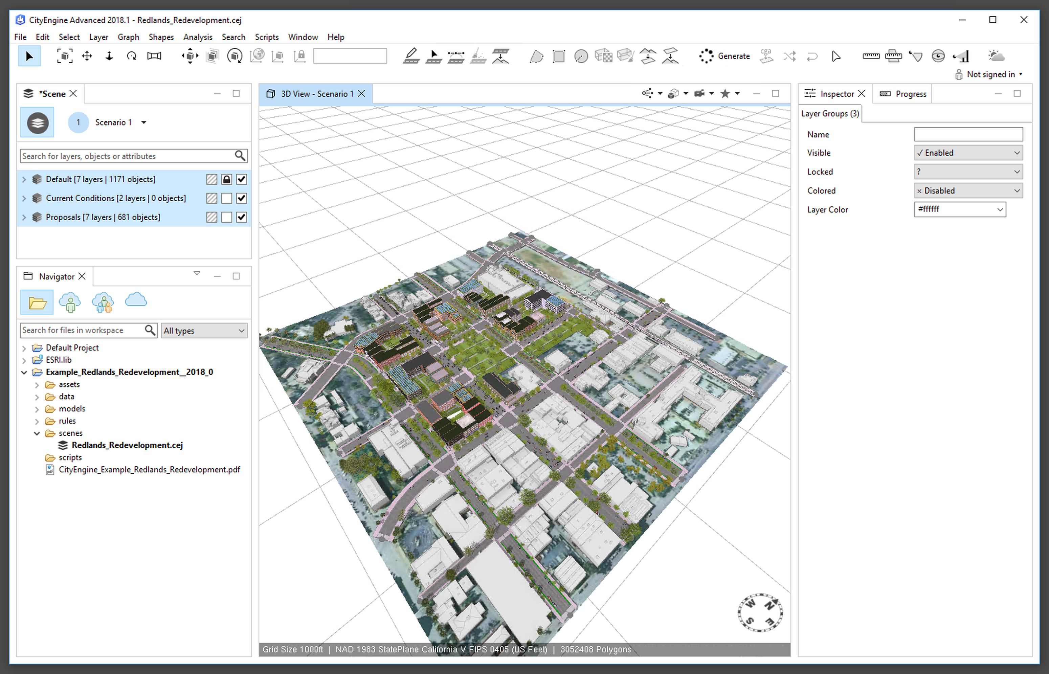Image resolution: width=1049 pixels, height=674 pixels.
Task: Click the bookmarks star icon
Action: (x=725, y=94)
